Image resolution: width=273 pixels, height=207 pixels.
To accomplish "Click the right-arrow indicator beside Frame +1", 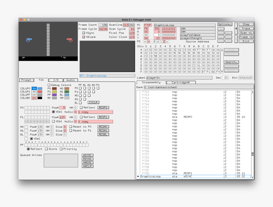I will pyautogui.click(x=236, y=39).
